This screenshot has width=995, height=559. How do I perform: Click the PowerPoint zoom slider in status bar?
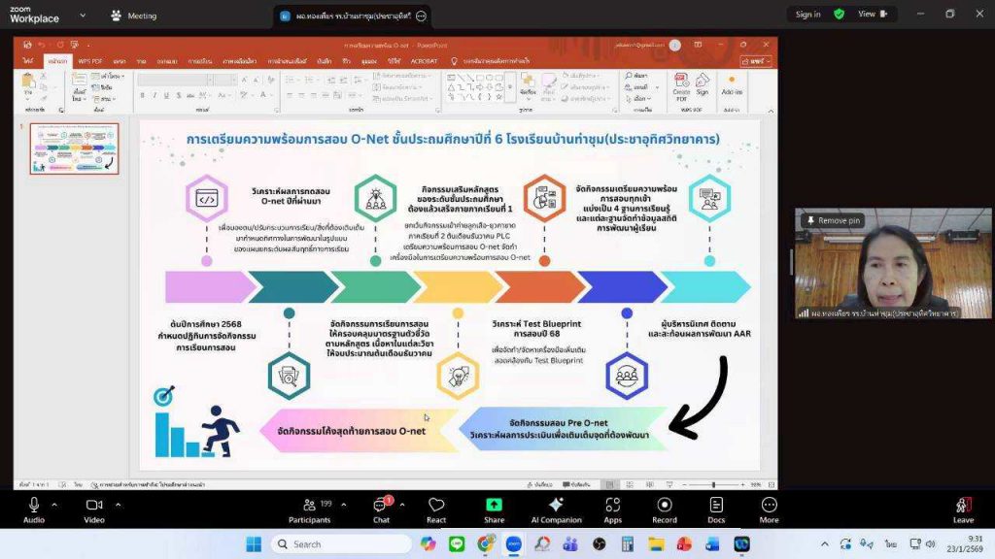click(x=714, y=484)
